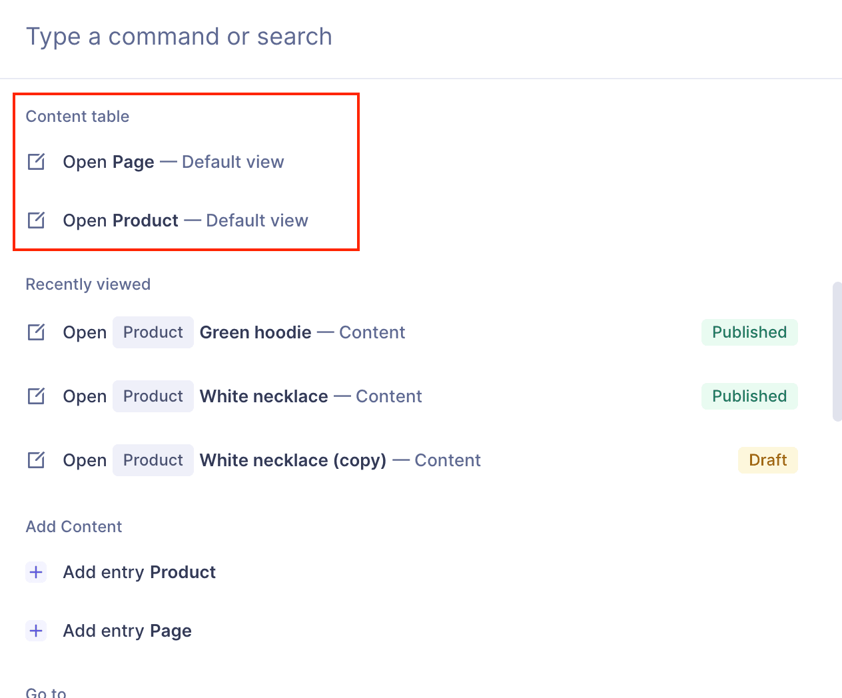The image size is (842, 698).
Task: Open the Green hoodie product entry
Action: click(x=255, y=332)
